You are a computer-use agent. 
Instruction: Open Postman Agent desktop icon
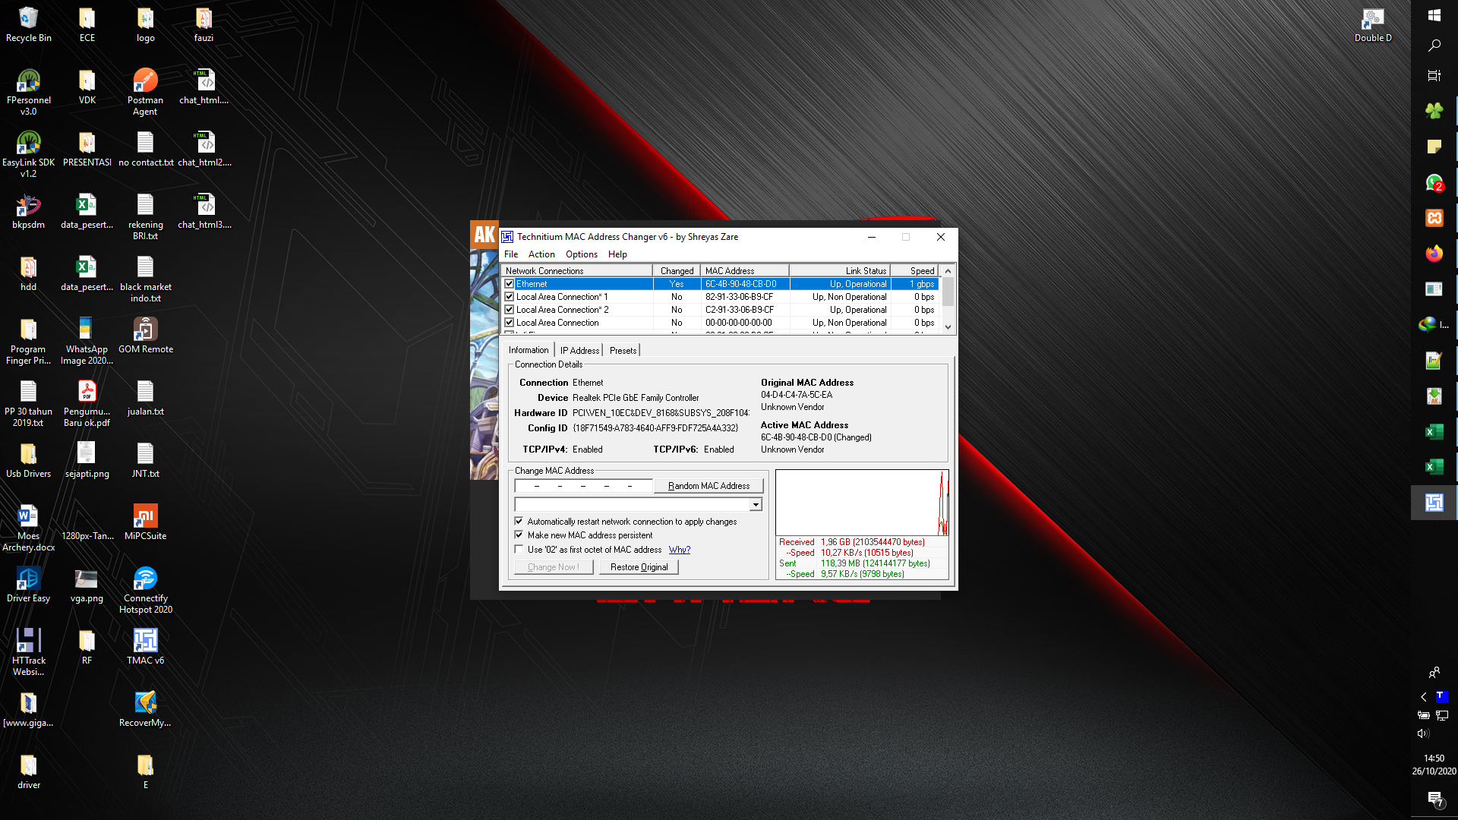(x=145, y=80)
